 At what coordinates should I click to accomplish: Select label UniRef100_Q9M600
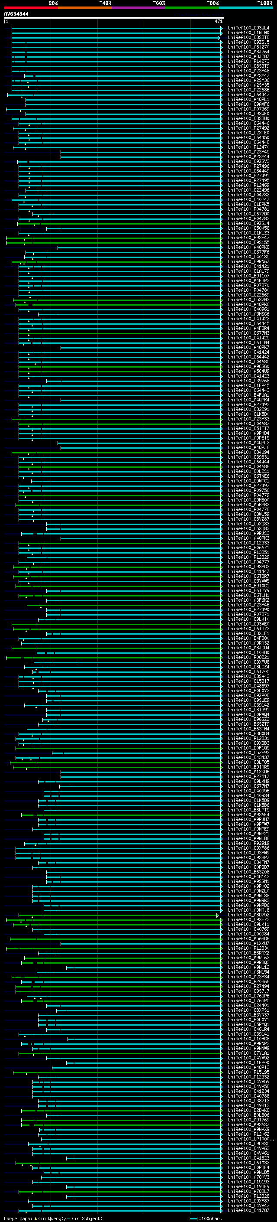tap(248, 500)
